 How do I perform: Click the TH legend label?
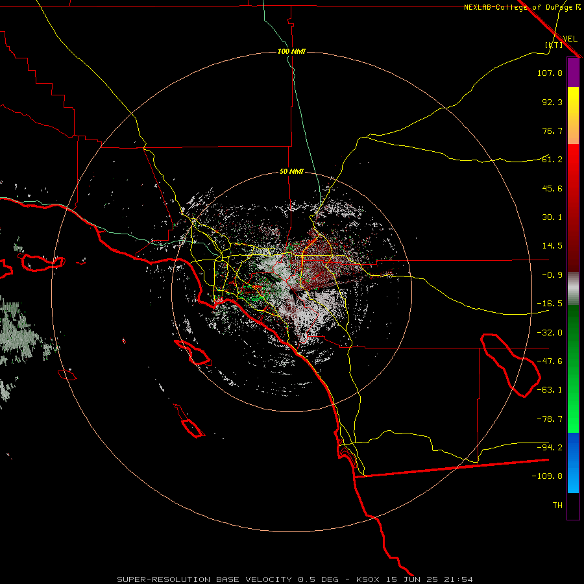point(557,505)
